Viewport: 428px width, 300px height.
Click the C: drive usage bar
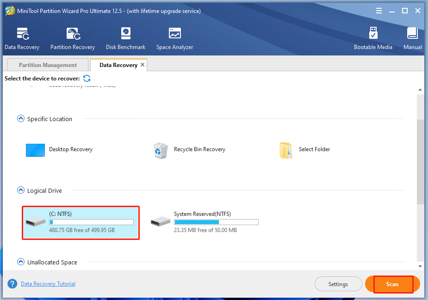(x=92, y=222)
